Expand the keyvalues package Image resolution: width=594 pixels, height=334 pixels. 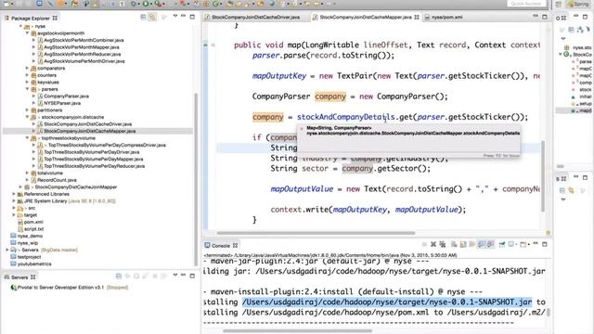tap(27, 82)
